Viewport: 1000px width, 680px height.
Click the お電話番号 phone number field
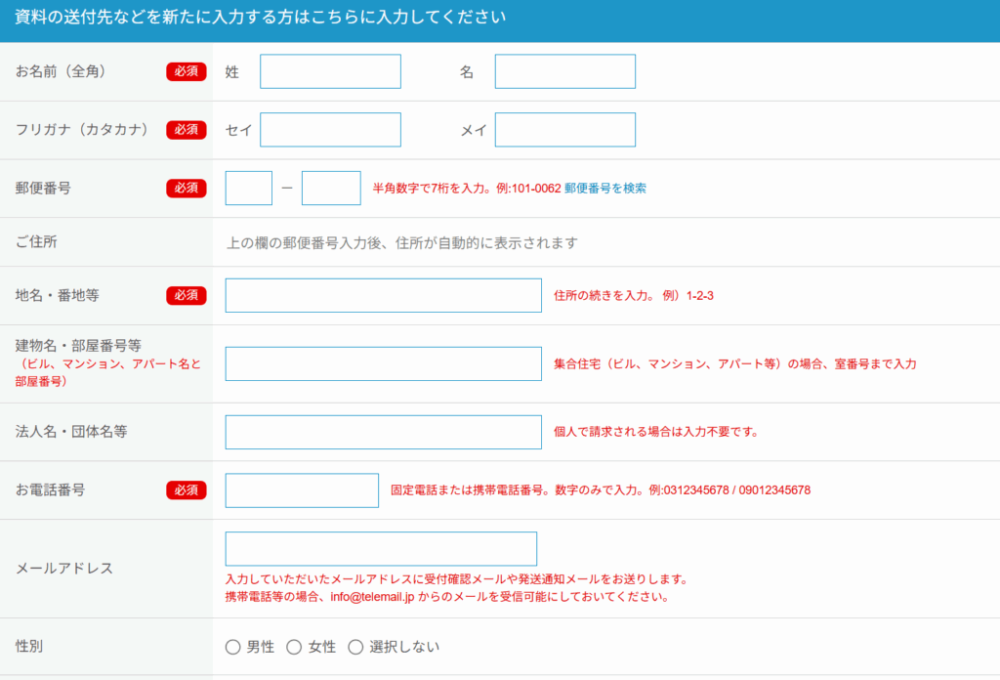tap(301, 489)
